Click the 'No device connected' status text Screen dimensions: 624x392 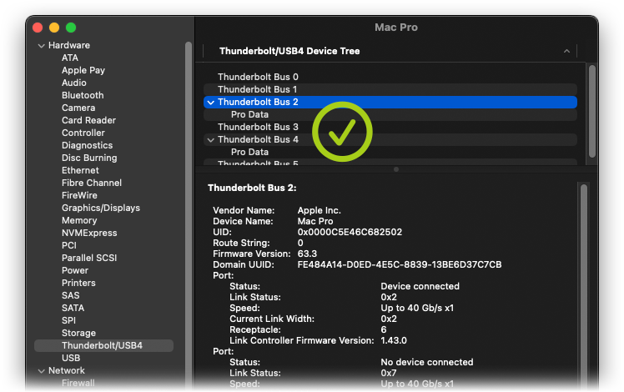pyautogui.click(x=427, y=362)
